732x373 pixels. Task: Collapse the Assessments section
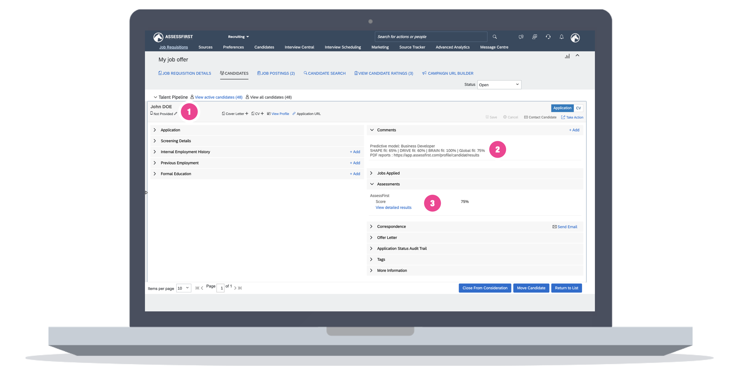[x=372, y=184]
